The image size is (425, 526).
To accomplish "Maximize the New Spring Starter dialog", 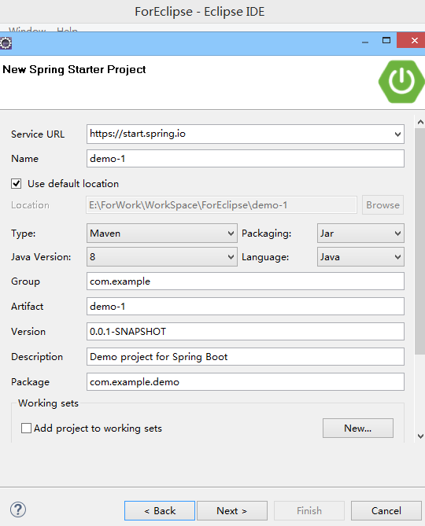I will (386, 41).
